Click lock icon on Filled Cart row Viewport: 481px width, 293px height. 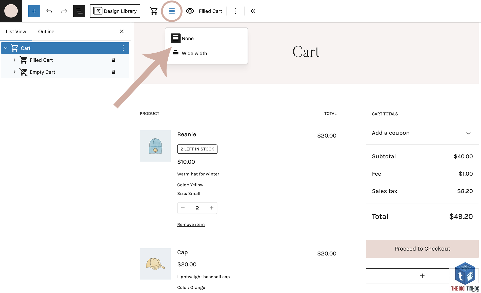114,60
